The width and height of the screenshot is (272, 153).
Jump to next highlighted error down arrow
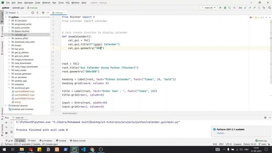(270, 17)
